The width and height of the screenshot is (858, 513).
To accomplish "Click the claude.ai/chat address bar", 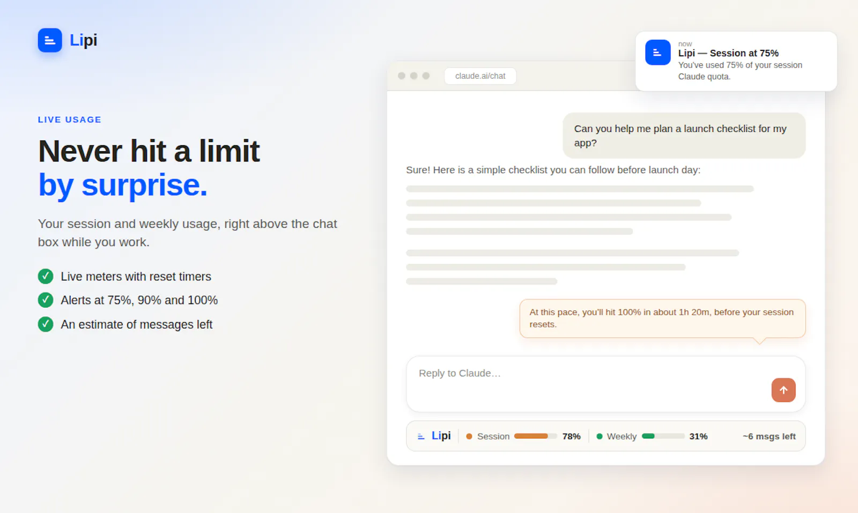I will (480, 76).
